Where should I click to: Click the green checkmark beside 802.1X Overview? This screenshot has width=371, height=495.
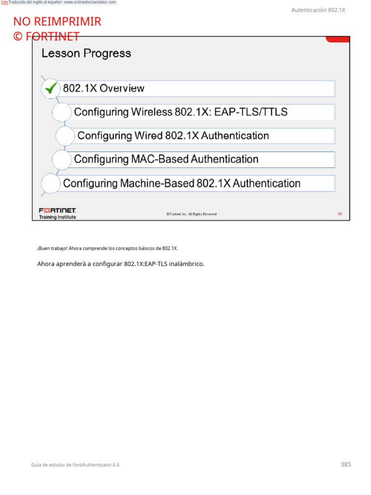(x=50, y=88)
